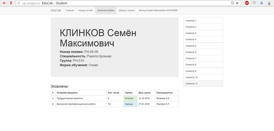Viewport: 274px width, 131px height.
Task: Go back with the red arrow button
Action: click(4, 3)
